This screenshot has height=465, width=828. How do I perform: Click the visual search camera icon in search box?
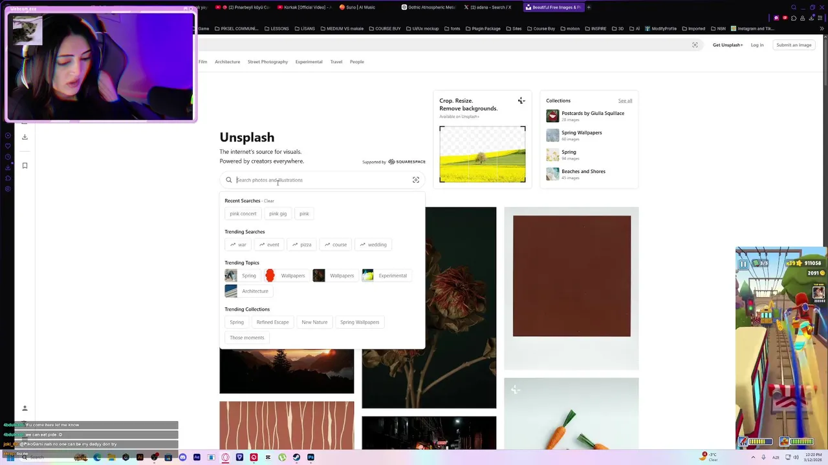tap(416, 180)
